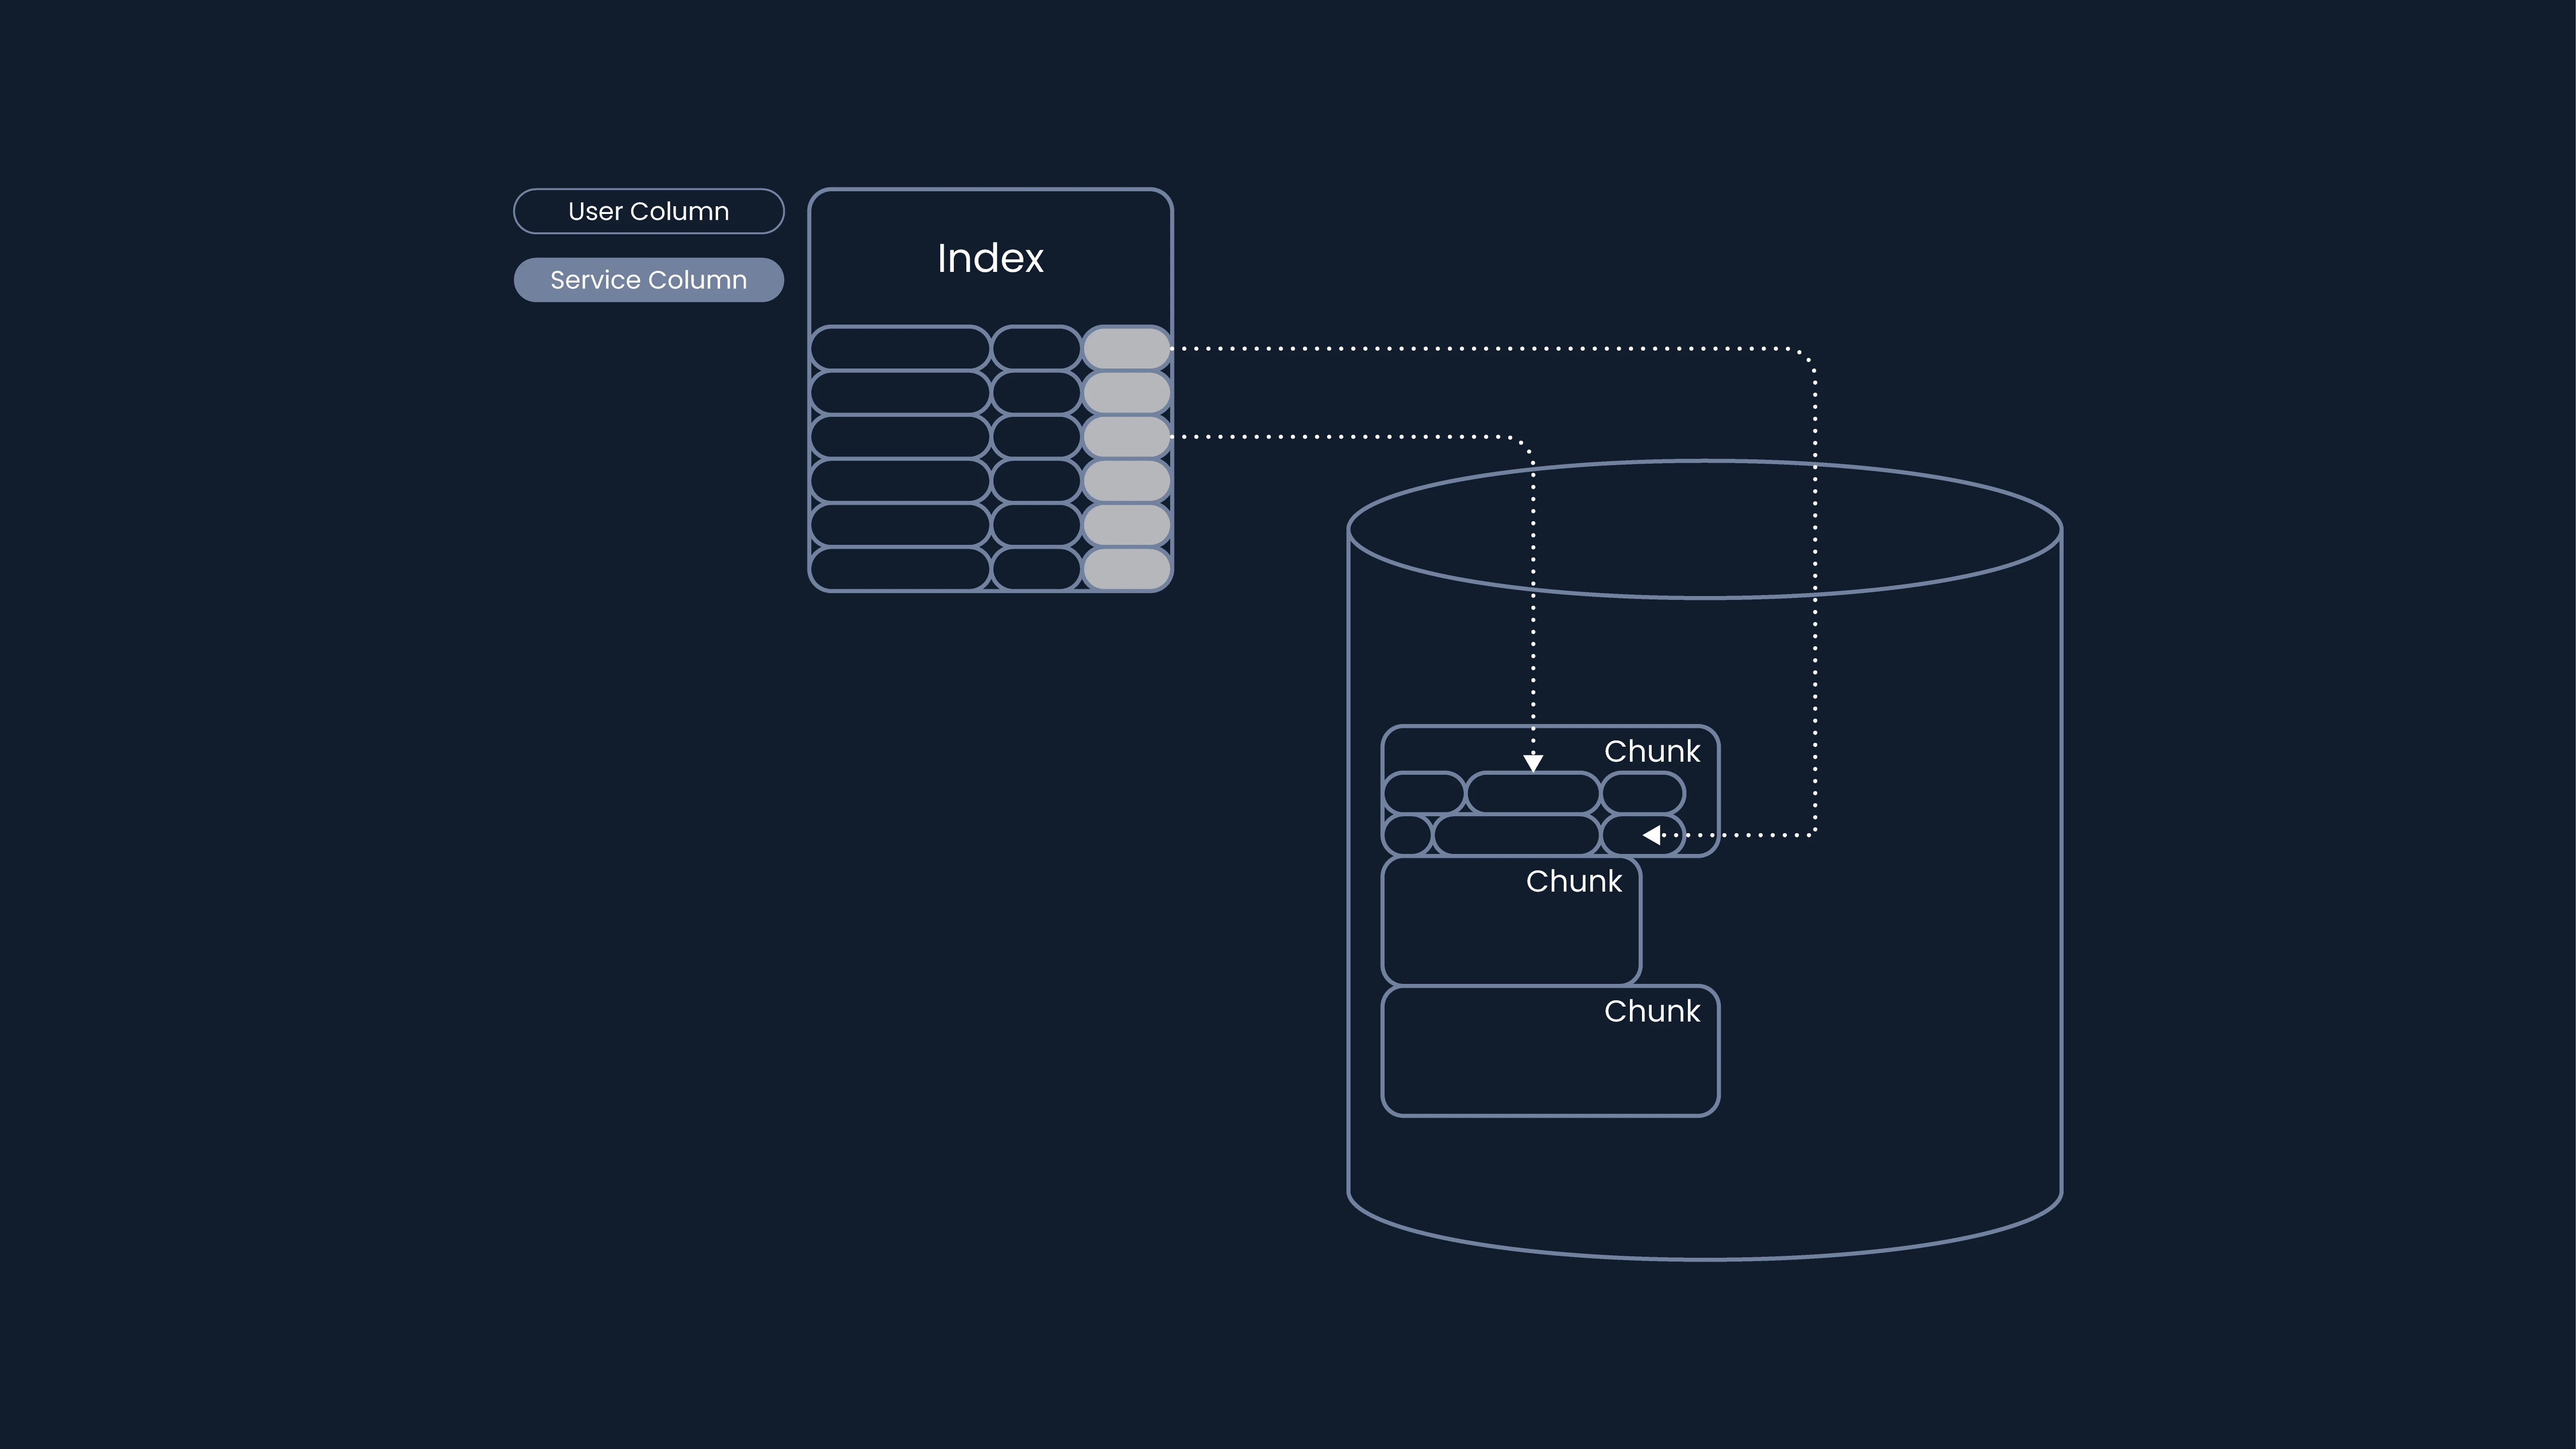Select the Chunk label in the narrower empty chunk
Screen dimensions: 2576x1449
pos(1574,881)
